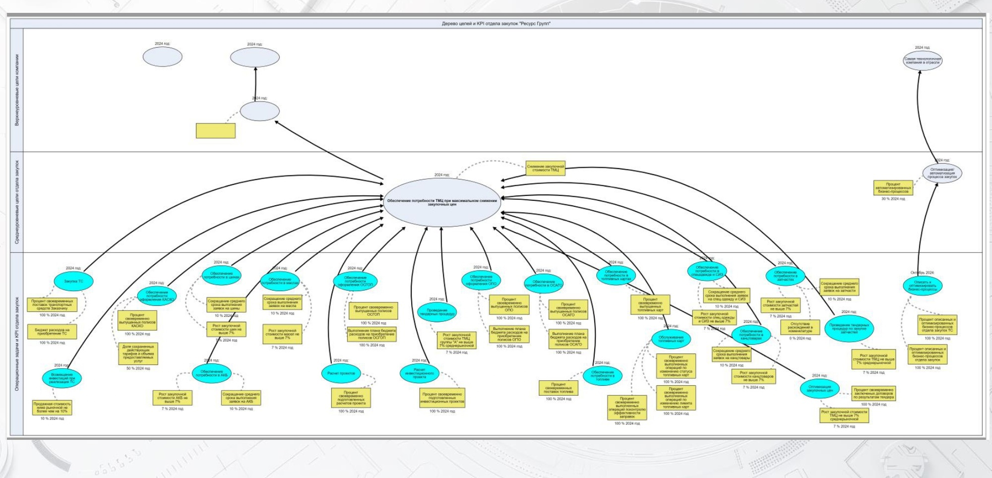Viewport: 992px width, 478px height.
Task: Select the "Оптимизация/автоматизация процесса закупок" goal ellipse
Action: pyautogui.click(x=942, y=173)
